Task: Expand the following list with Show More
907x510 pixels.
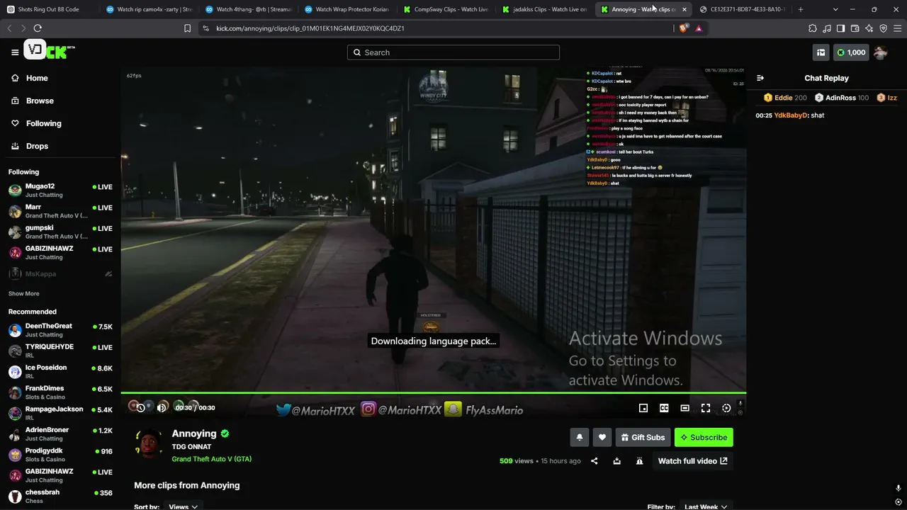Action: click(x=24, y=293)
